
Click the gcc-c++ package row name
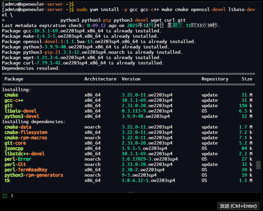14,100
